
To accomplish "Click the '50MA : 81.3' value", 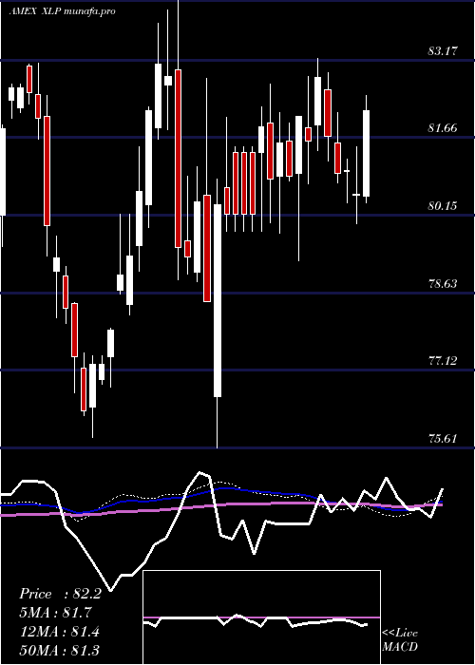I will point(60,651).
